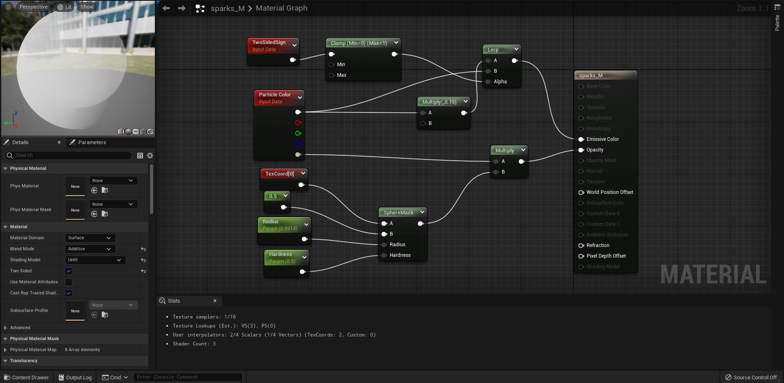Open details panel settings gear

pyautogui.click(x=150, y=156)
